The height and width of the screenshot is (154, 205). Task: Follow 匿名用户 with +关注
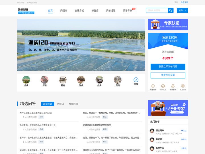tap(184, 131)
